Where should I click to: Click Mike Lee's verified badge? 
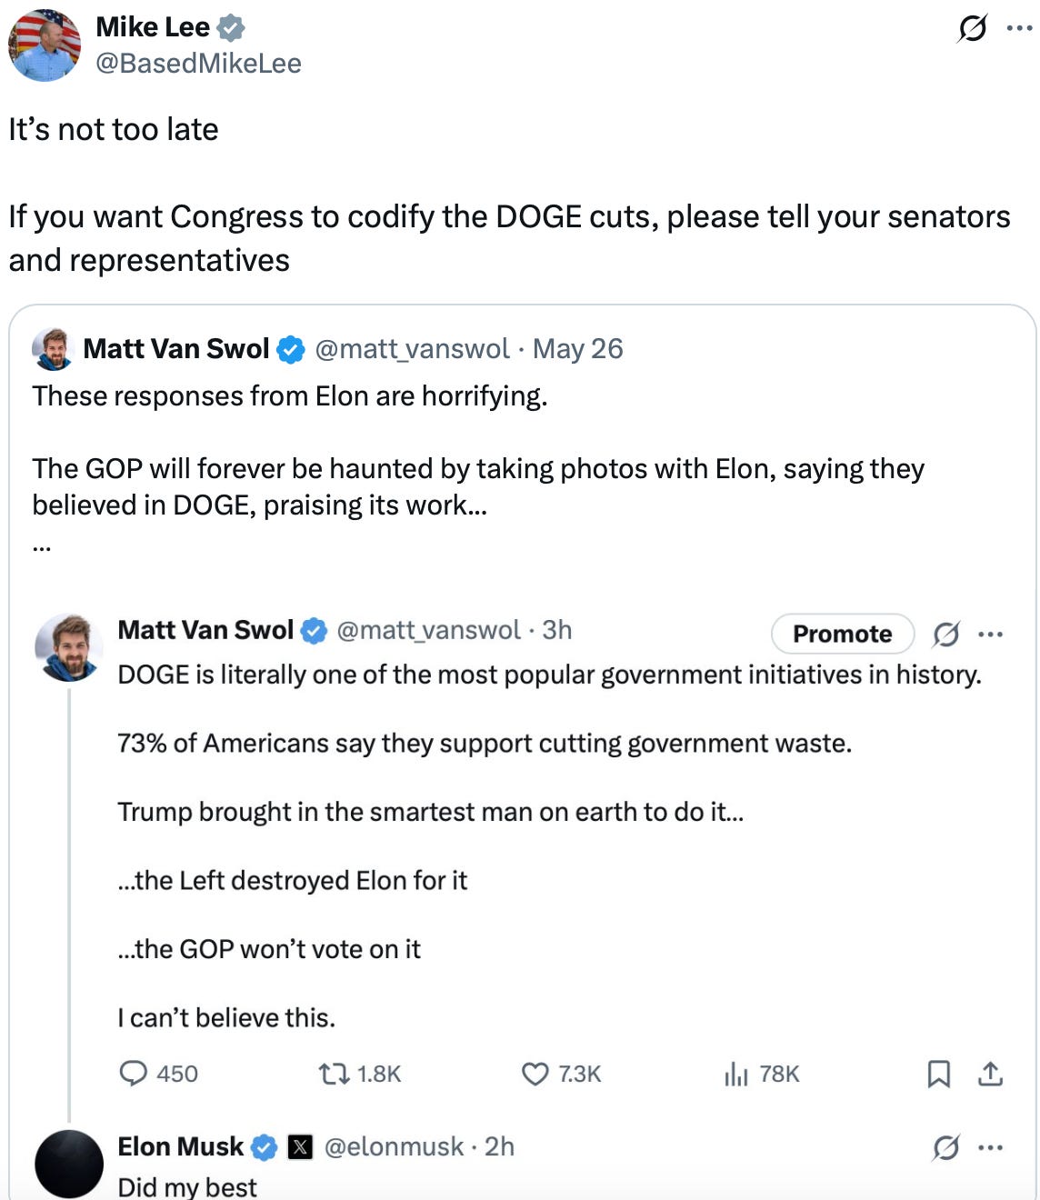[x=232, y=28]
